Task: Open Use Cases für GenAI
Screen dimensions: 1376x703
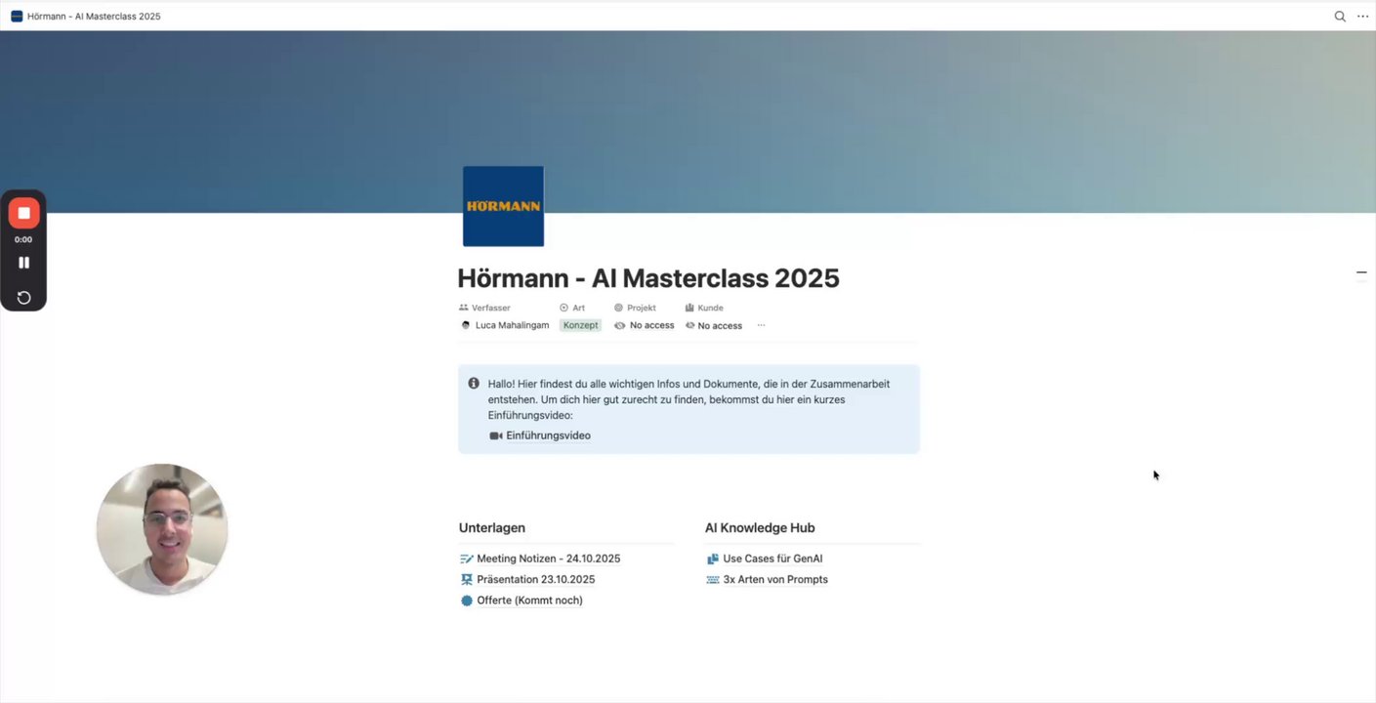Action: tap(772, 558)
